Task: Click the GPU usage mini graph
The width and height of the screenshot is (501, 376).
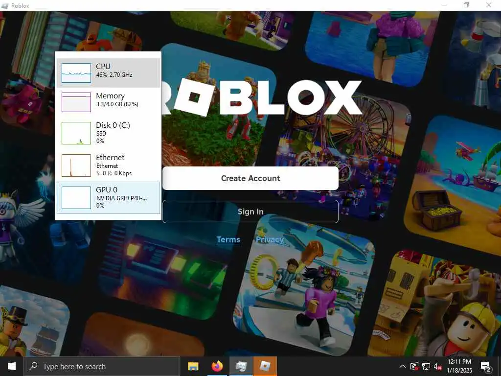Action: (76, 198)
